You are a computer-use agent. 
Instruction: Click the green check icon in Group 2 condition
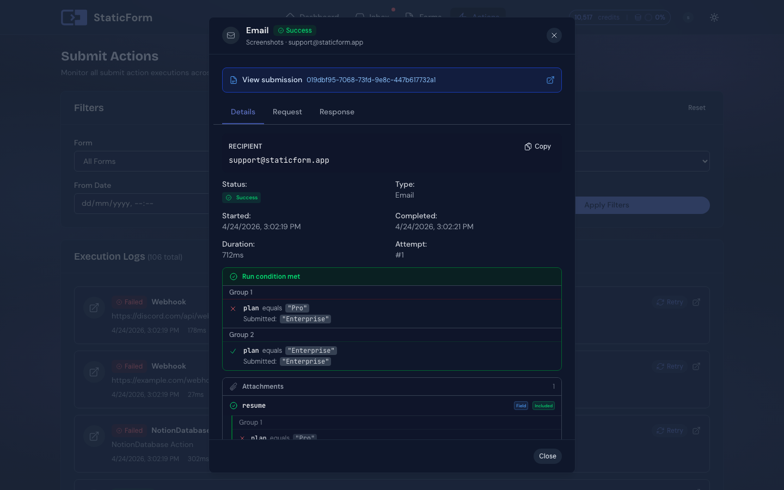(x=233, y=351)
